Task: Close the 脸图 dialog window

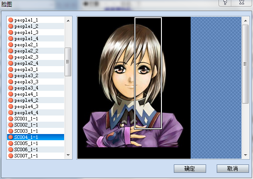Action: 241,3
